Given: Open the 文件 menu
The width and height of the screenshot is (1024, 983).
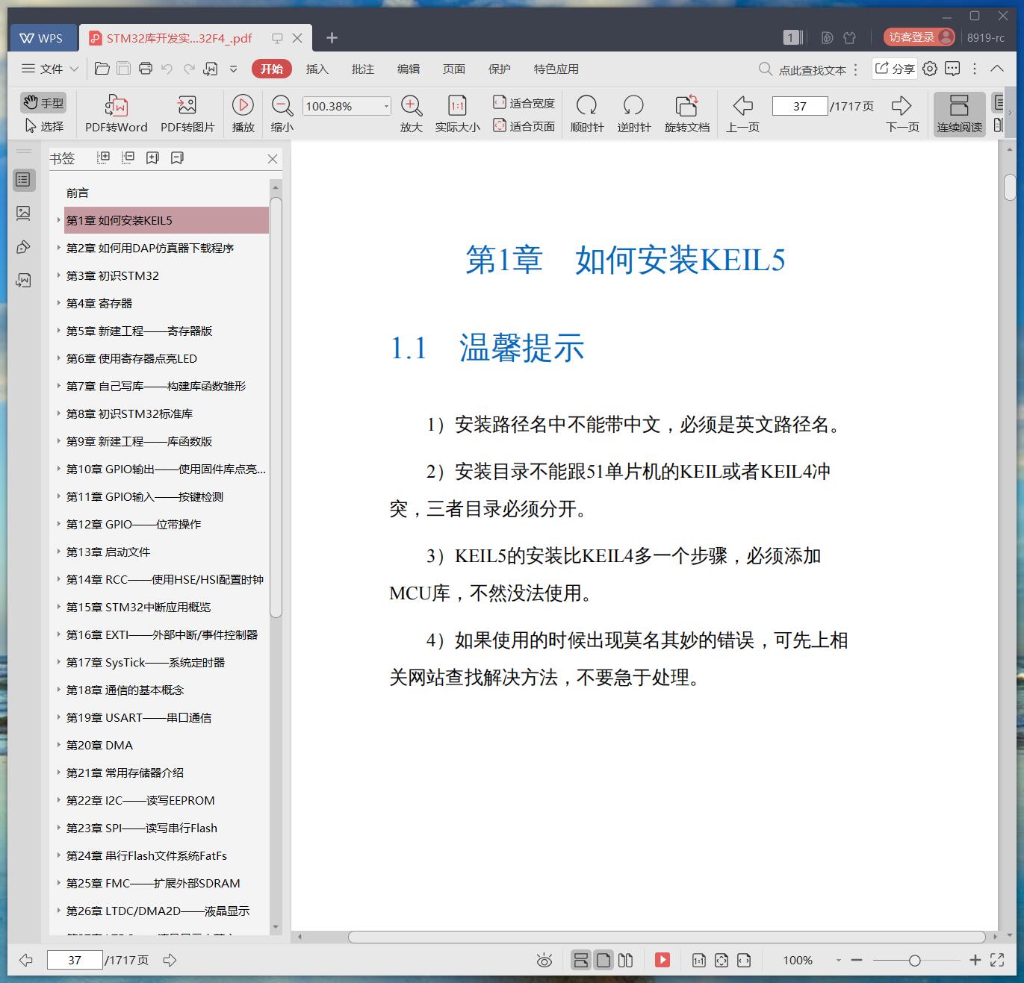Looking at the screenshot, I should pyautogui.click(x=43, y=69).
